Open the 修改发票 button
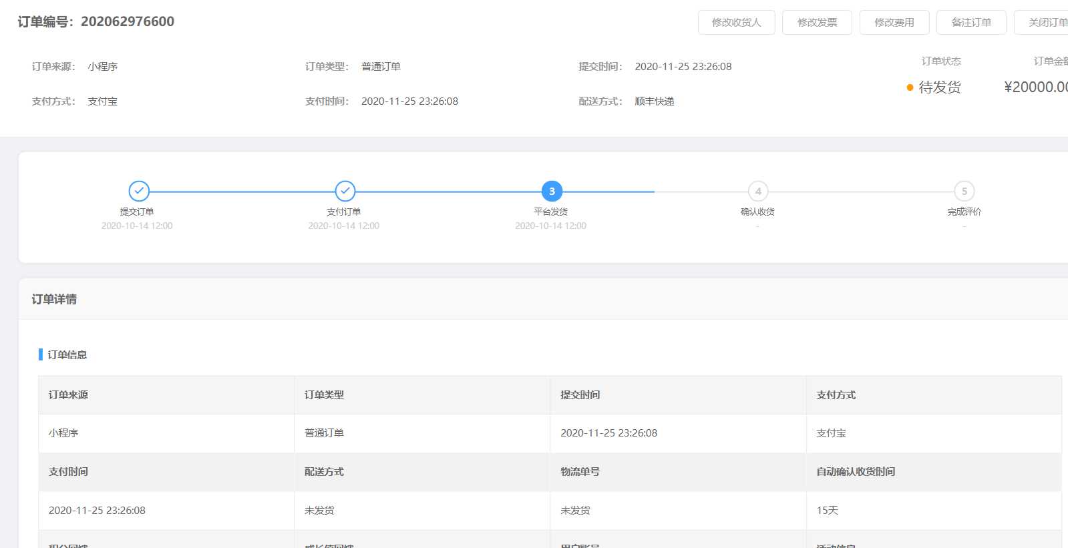The height and width of the screenshot is (548, 1068). (817, 23)
